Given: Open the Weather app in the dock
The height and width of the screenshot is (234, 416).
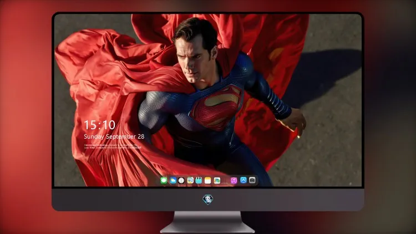Looking at the screenshot, I should point(173,180).
